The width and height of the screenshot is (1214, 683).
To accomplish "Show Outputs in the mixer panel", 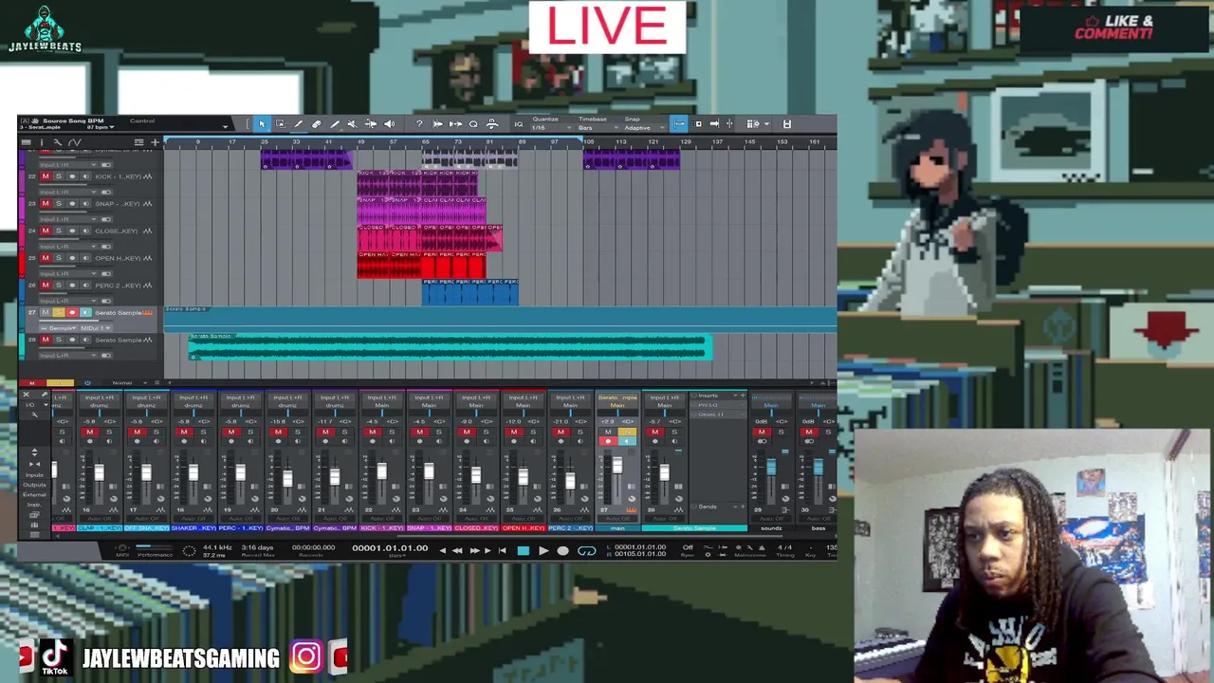I will pos(34,485).
